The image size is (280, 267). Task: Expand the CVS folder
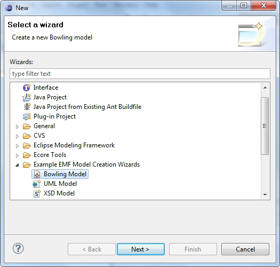tap(17, 136)
